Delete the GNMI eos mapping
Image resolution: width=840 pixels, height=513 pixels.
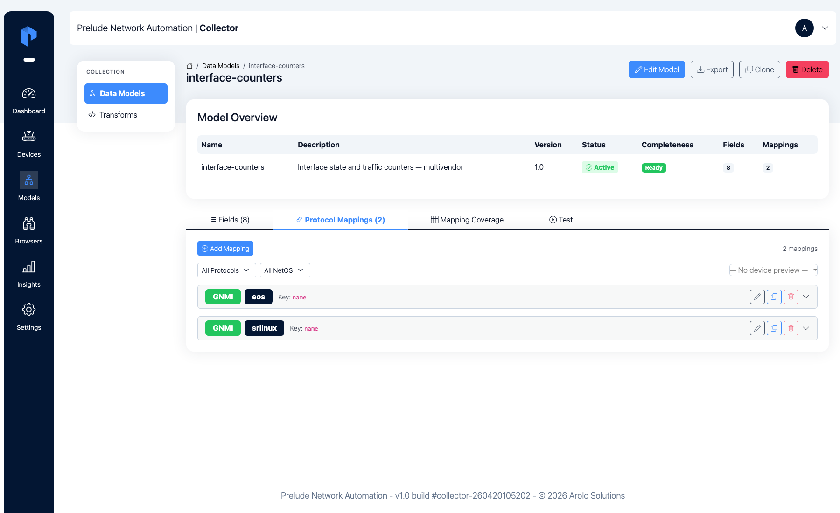tap(791, 297)
